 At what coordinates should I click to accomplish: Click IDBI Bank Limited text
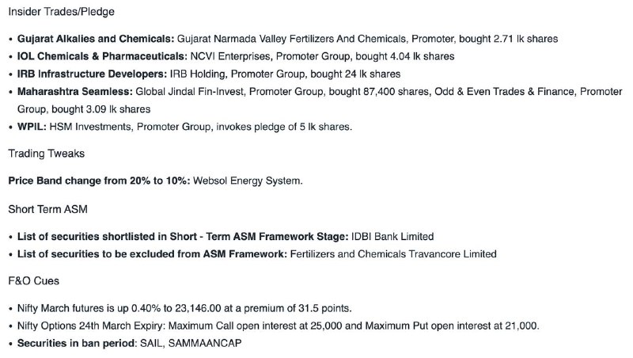coord(392,236)
